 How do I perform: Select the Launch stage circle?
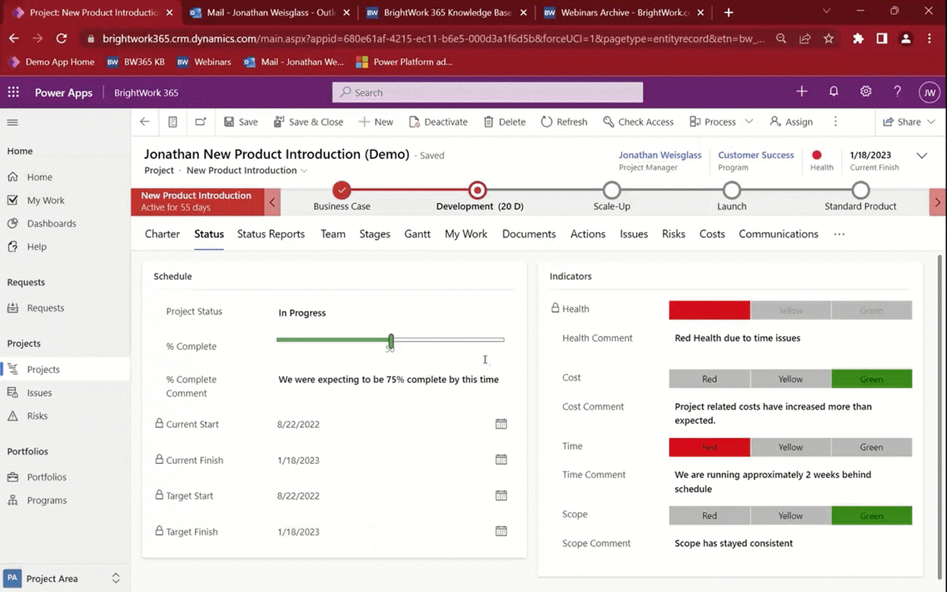(x=732, y=190)
